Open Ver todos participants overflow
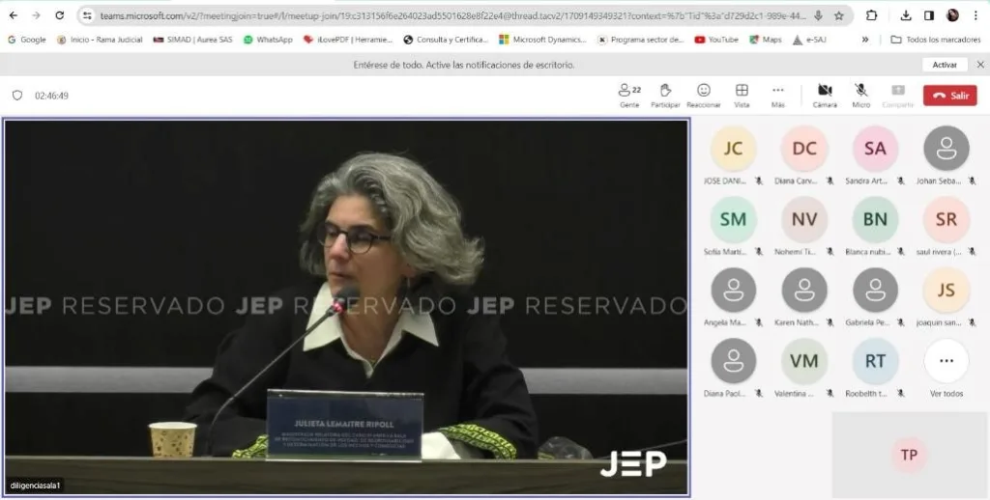Screen dimensions: 990x500 946,361
